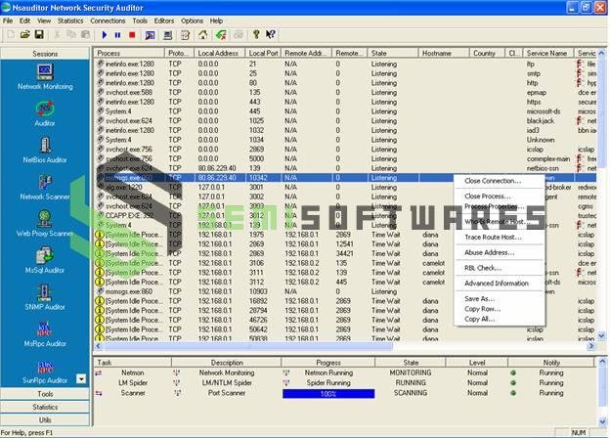
Task: Expand the Utils sidebar section
Action: (x=45, y=419)
